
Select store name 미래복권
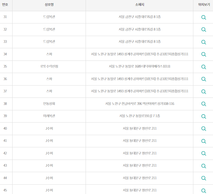pos(49,116)
